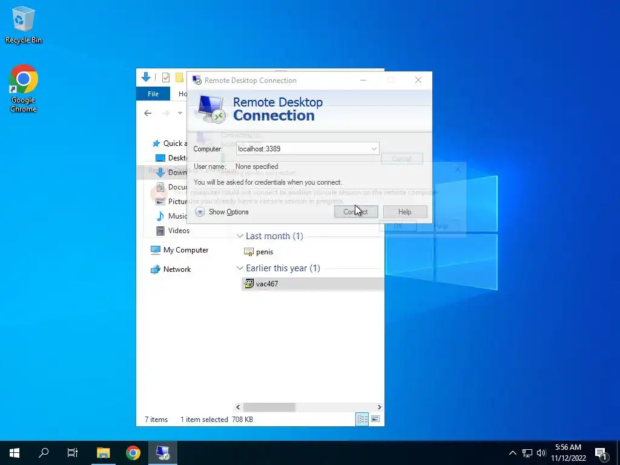Viewport: 620px width, 465px height.
Task: Click the Properties checkmark icon in title bar
Action: [x=166, y=77]
